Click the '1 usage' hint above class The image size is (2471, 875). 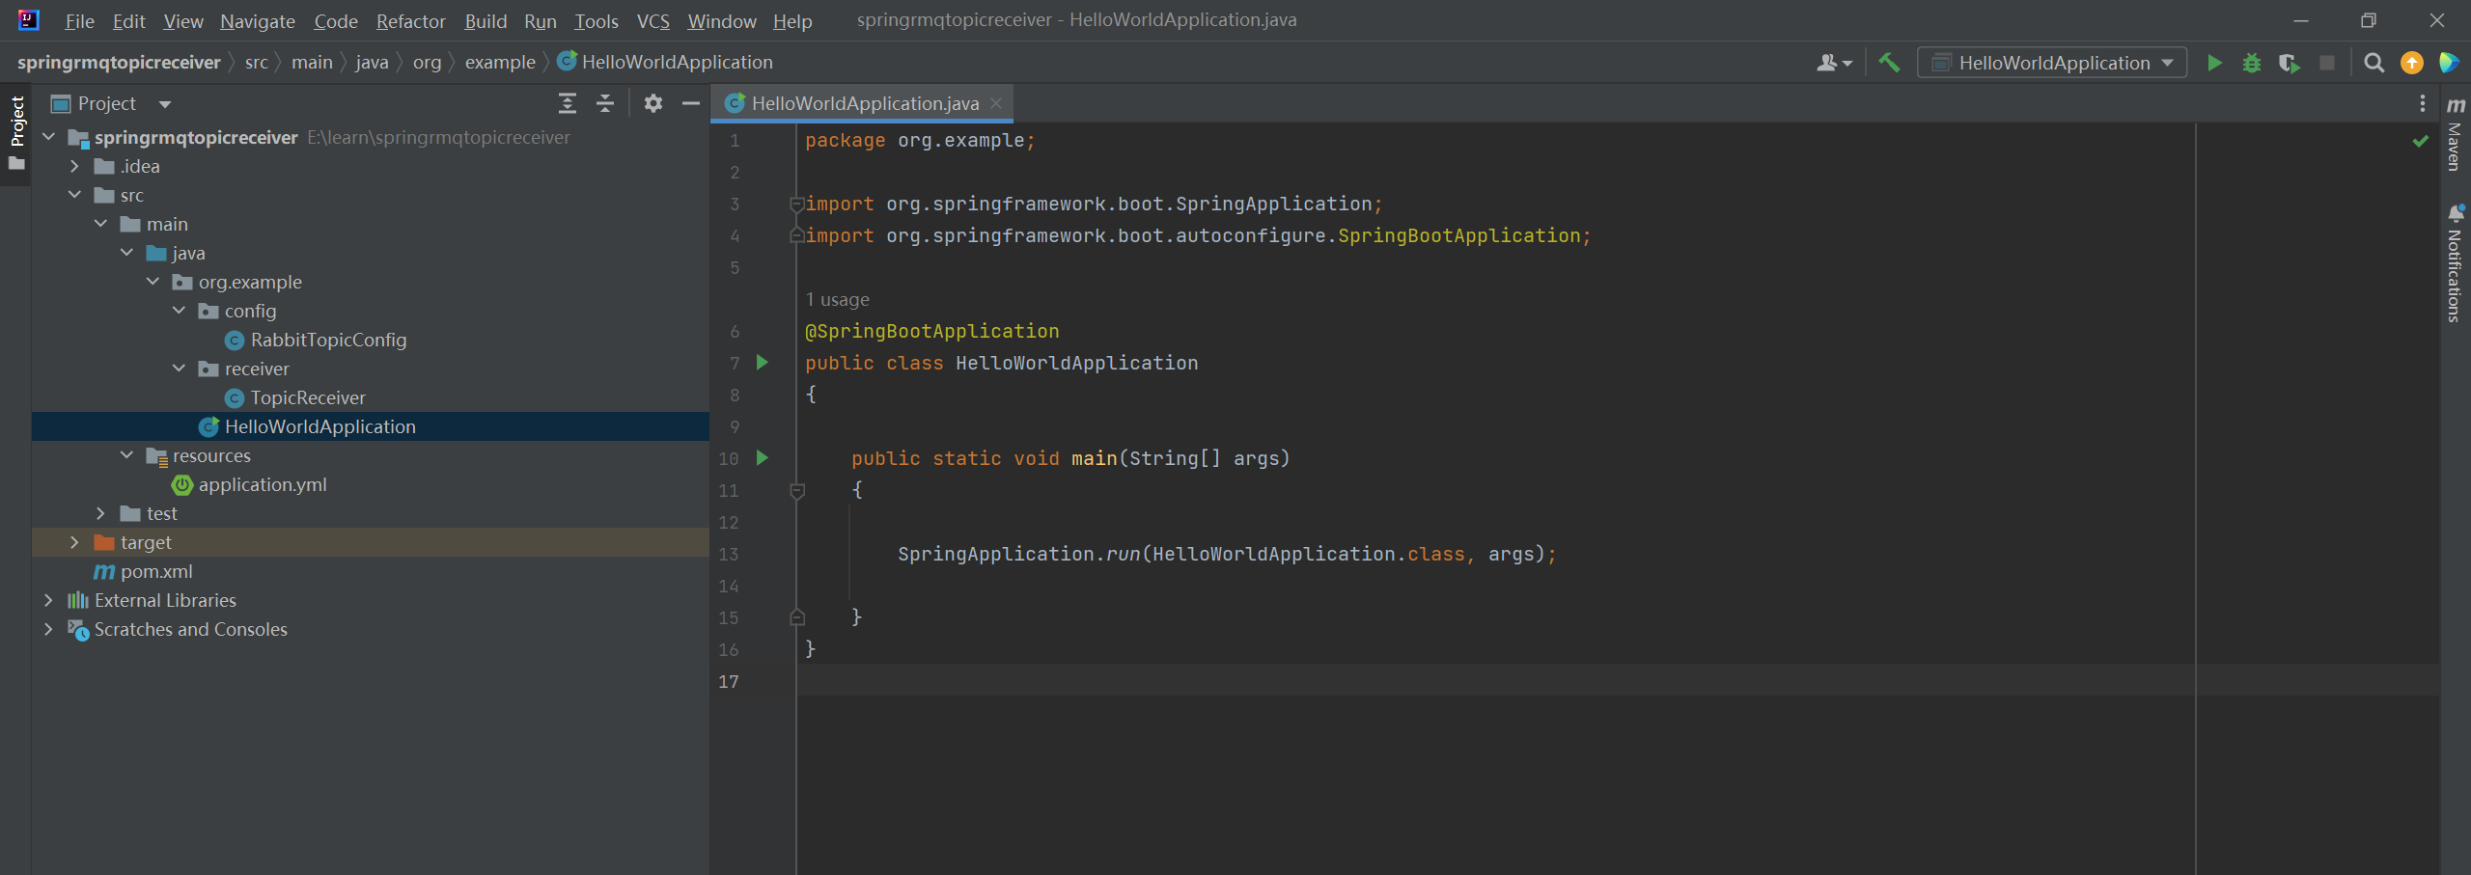point(838,300)
